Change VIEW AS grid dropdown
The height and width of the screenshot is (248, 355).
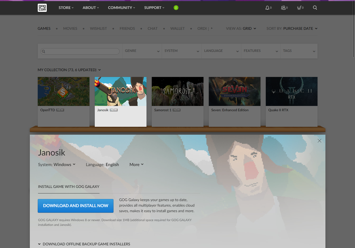pos(241,28)
